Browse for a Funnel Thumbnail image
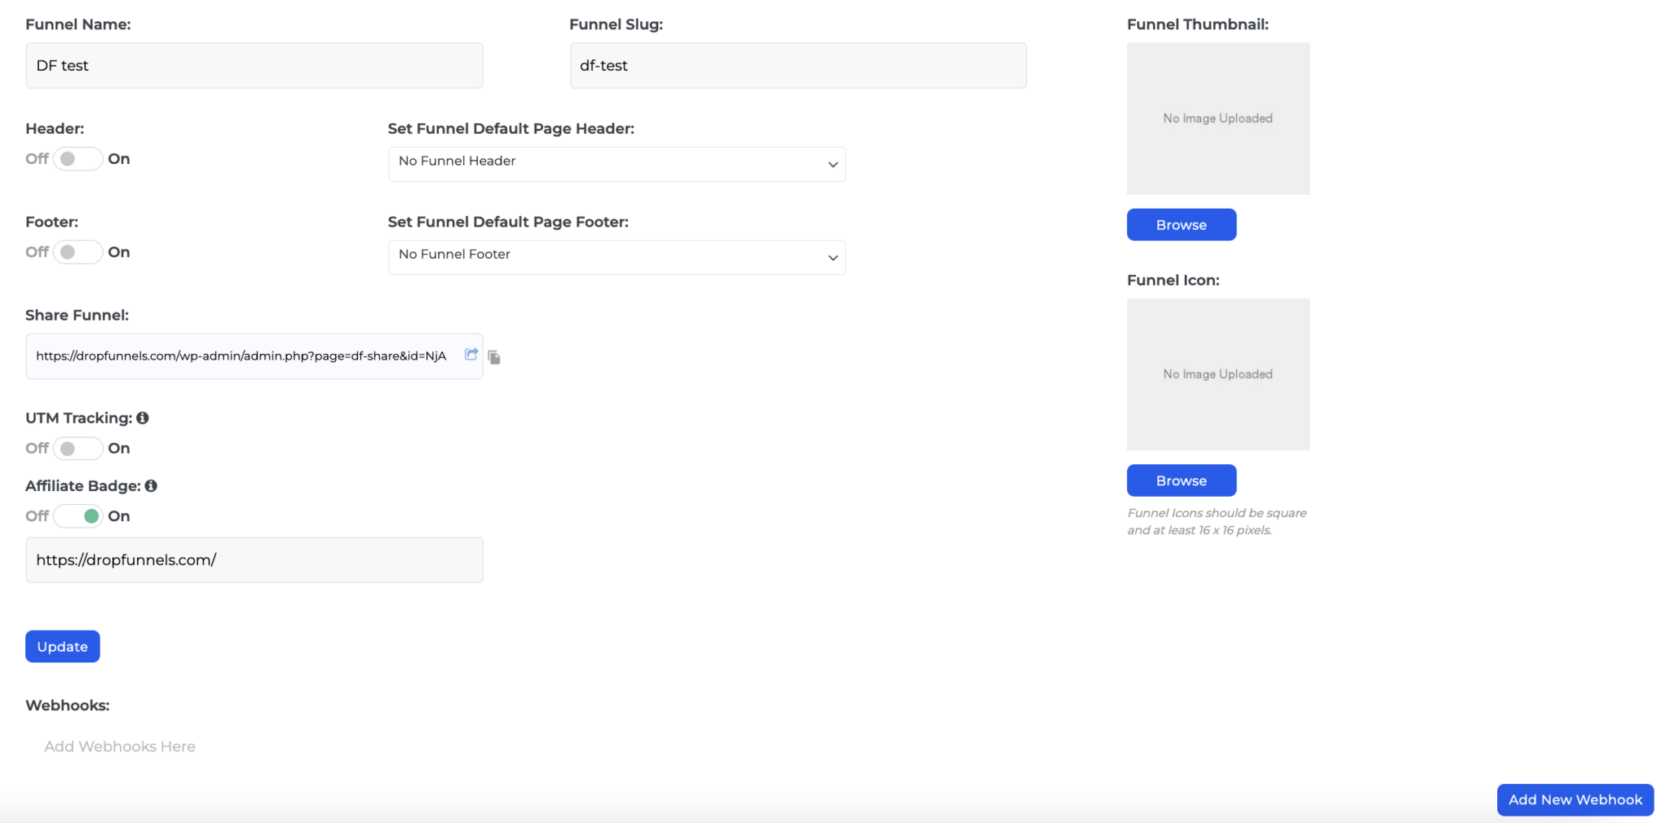The width and height of the screenshot is (1670, 823). tap(1181, 224)
